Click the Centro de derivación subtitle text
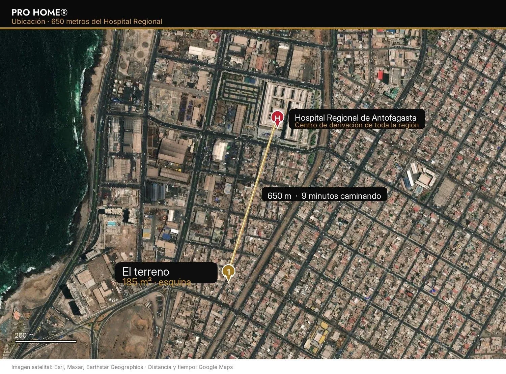The height and width of the screenshot is (374, 506). click(357, 125)
